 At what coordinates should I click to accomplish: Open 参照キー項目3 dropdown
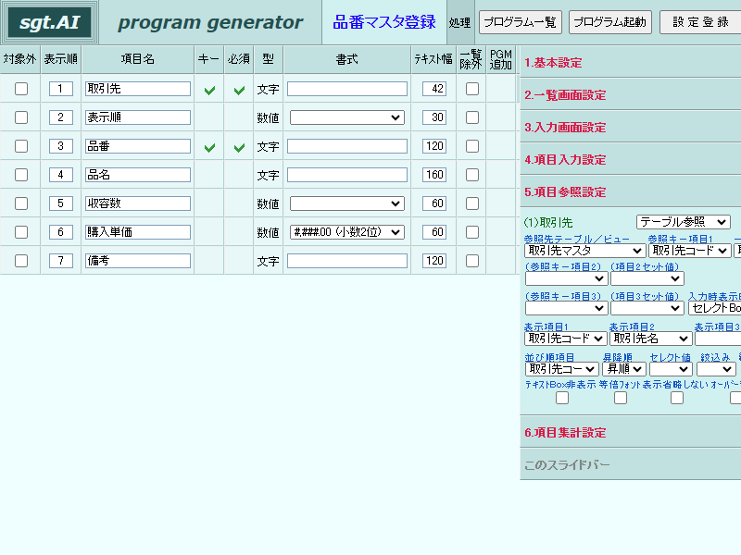[x=566, y=308]
